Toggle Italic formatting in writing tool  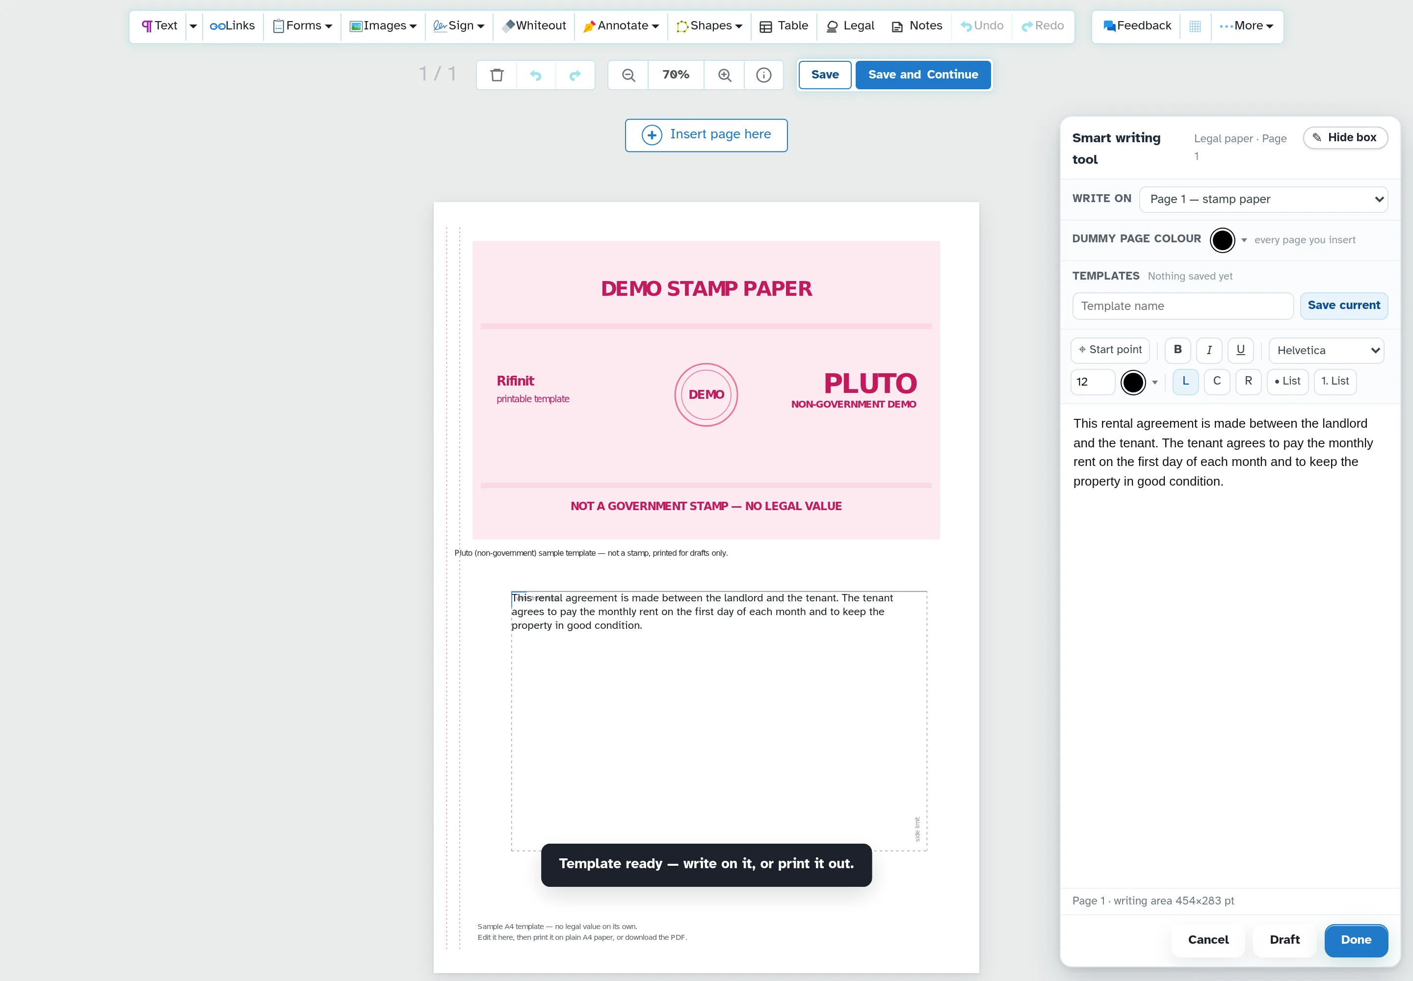[x=1209, y=350]
